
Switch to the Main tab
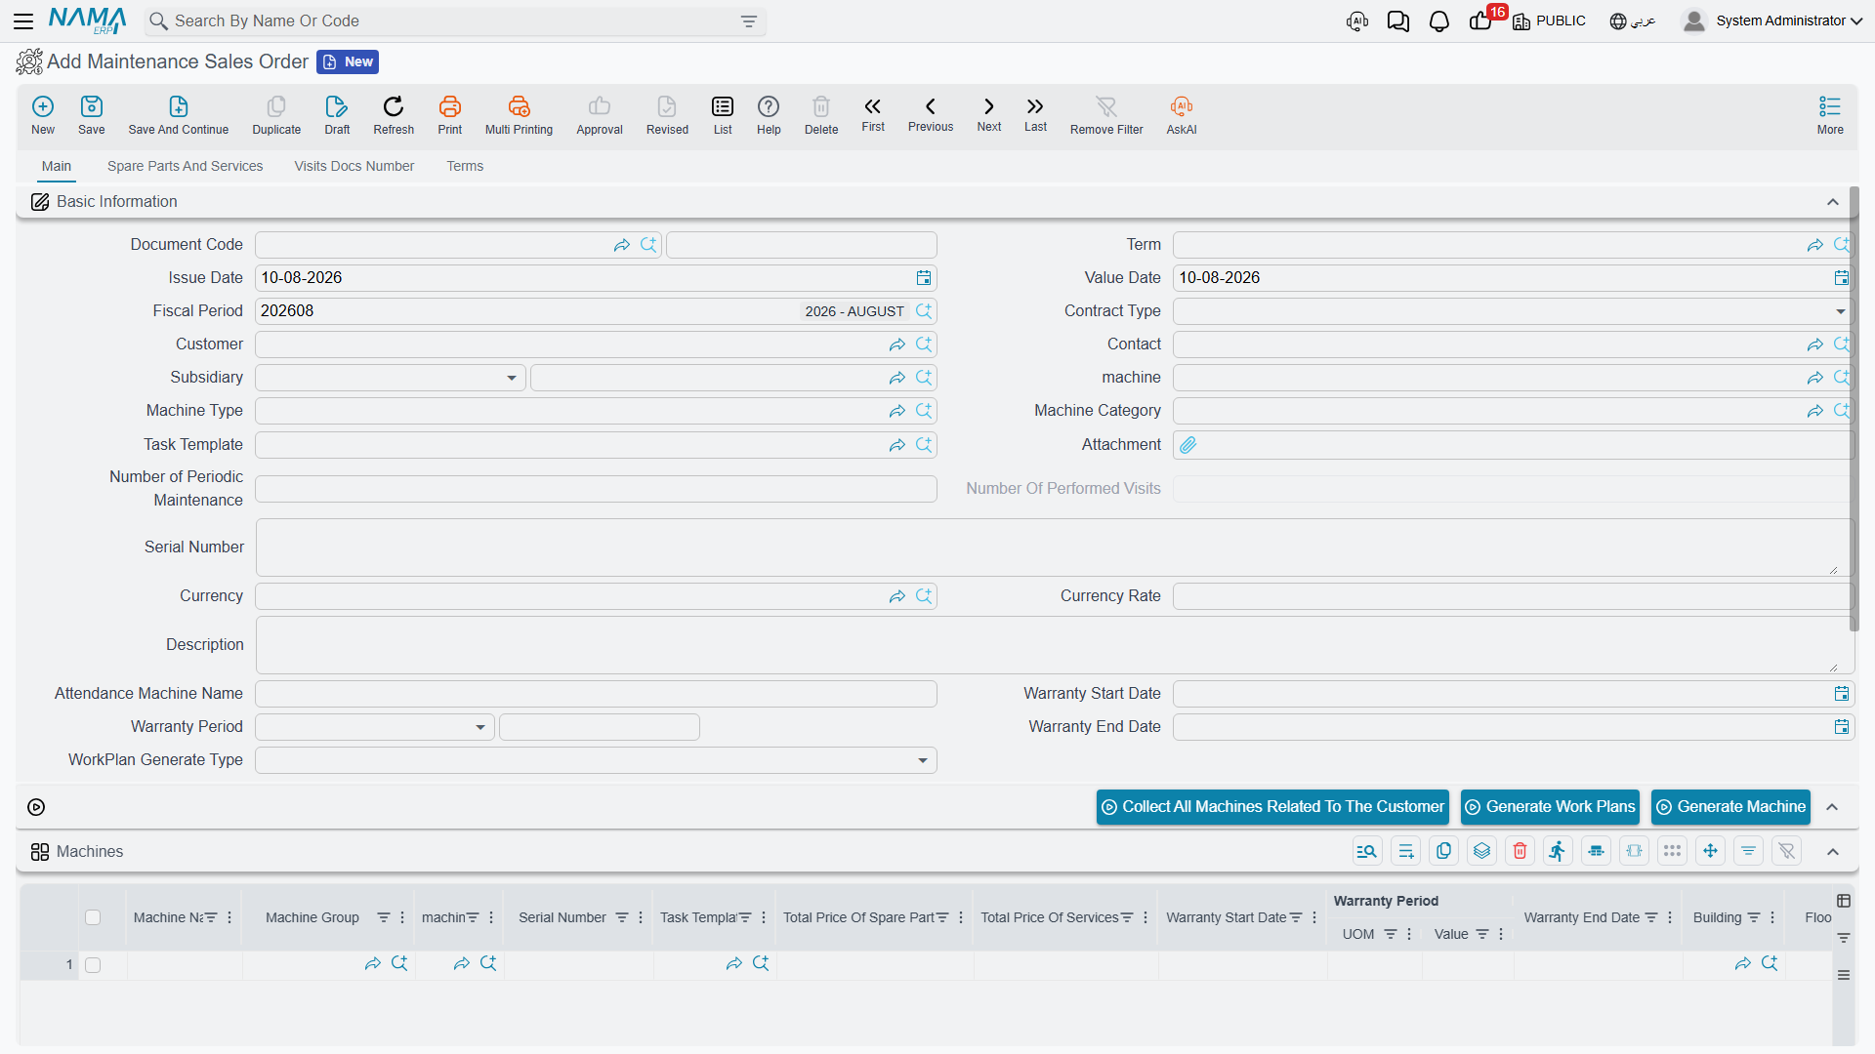pos(57,166)
